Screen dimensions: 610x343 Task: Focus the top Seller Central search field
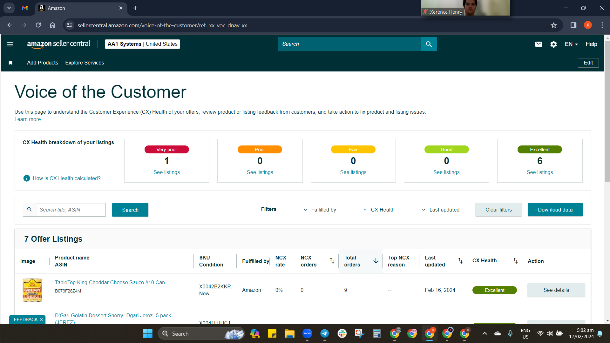click(x=349, y=44)
